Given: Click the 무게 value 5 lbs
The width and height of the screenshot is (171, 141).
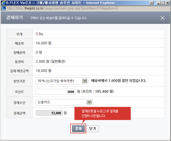Looking at the screenshot, I should (39, 34).
